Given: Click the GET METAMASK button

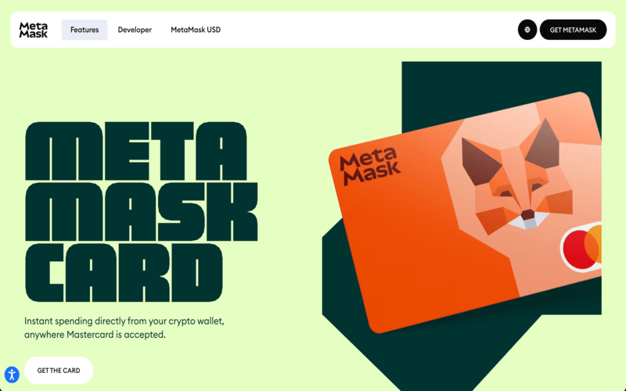Looking at the screenshot, I should point(573,30).
